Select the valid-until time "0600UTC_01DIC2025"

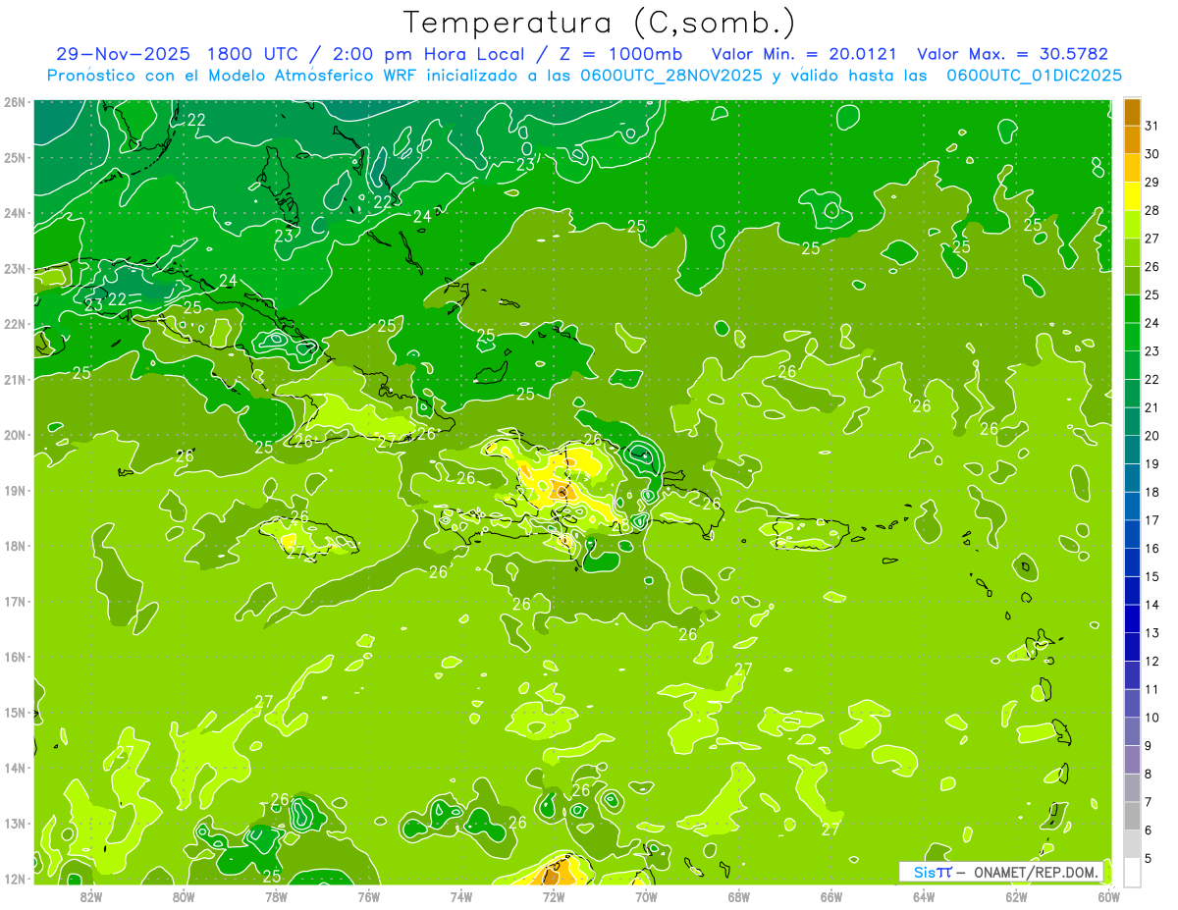pos(1034,76)
